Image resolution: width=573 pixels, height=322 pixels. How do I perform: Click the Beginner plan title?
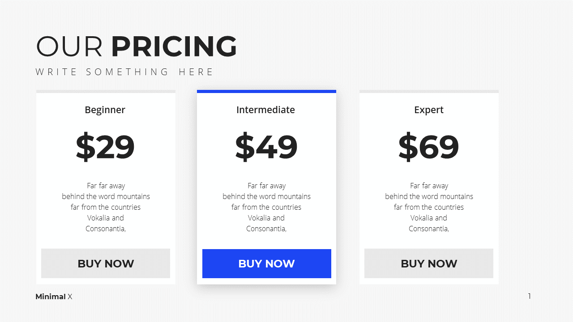(105, 110)
